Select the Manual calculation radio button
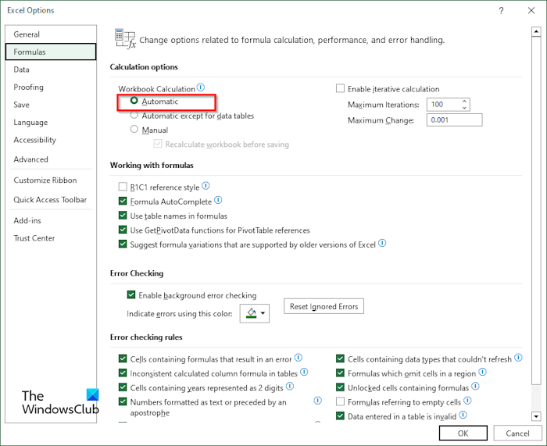The image size is (547, 446). pos(134,130)
